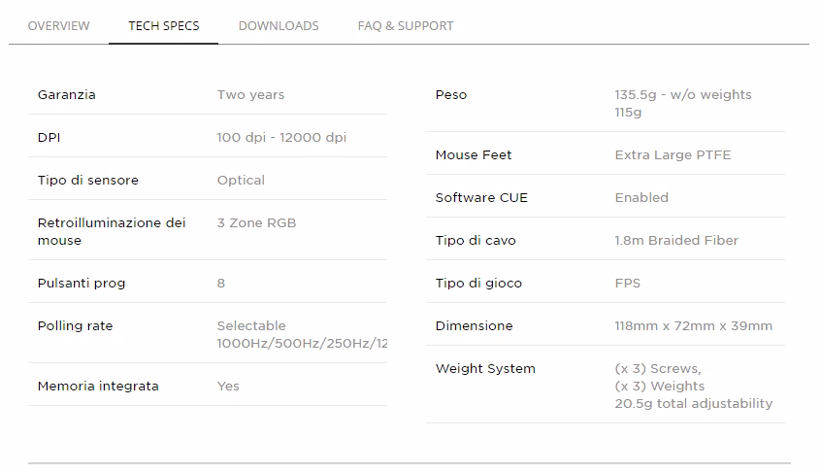Click the '20.5g total adjustability' text
821x472 pixels.
[x=693, y=403]
